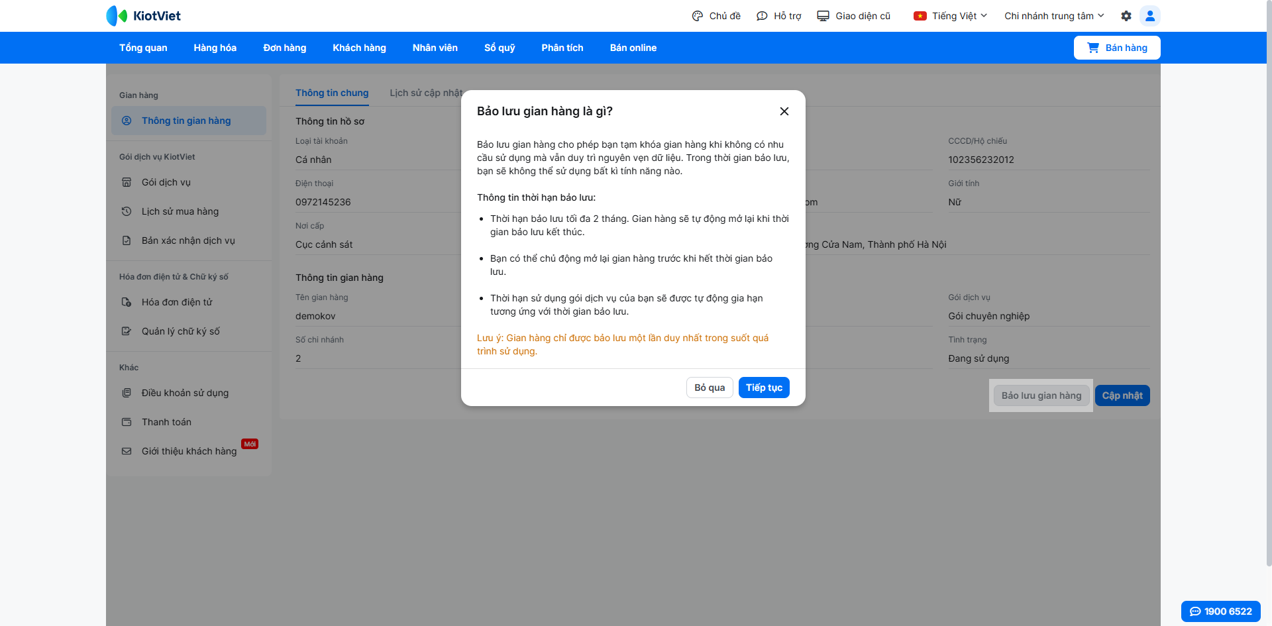Click the Giao diện cũ monitor icon

[823, 16]
